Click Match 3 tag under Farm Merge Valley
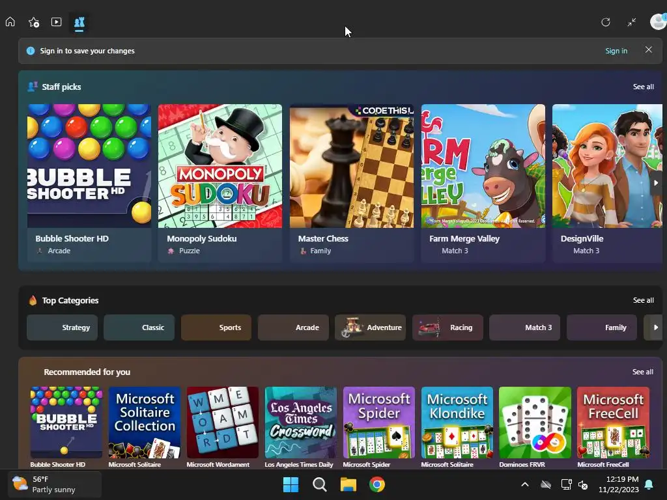The image size is (667, 500). click(x=455, y=251)
